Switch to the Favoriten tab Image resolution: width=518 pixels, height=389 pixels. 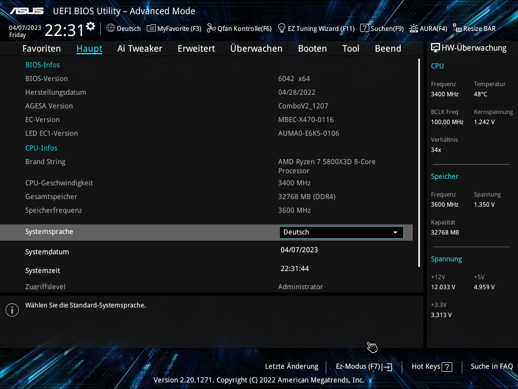pyautogui.click(x=41, y=49)
